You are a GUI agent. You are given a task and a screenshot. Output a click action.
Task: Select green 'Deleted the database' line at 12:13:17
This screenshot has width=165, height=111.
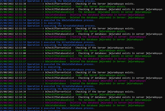tap(72, 61)
